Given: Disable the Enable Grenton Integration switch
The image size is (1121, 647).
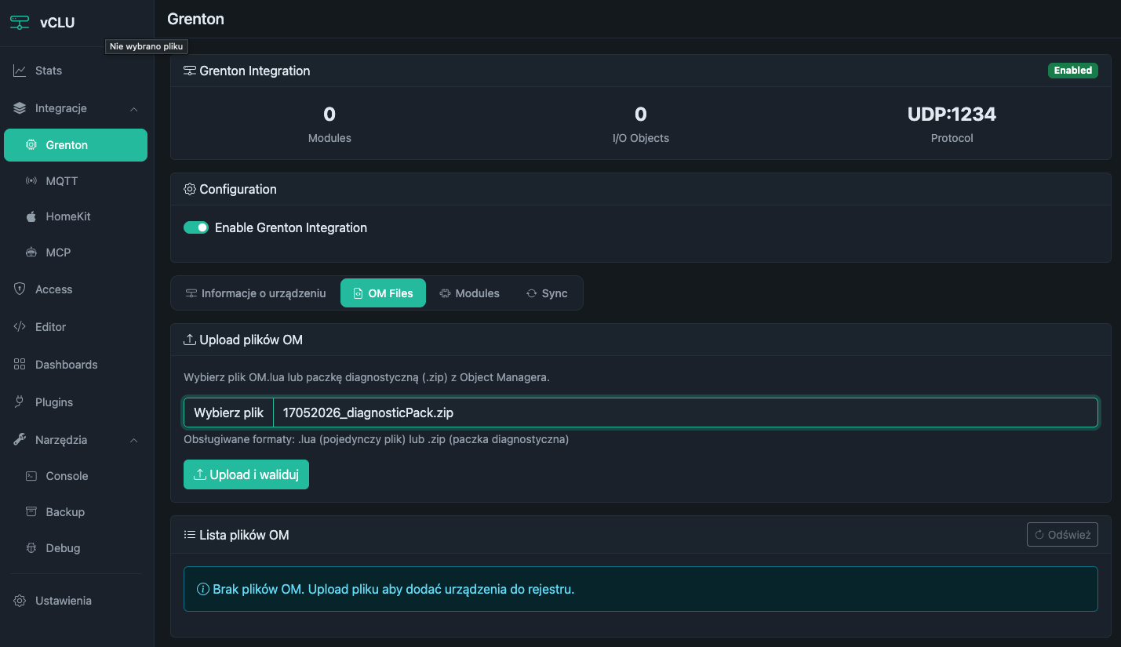Looking at the screenshot, I should point(196,227).
